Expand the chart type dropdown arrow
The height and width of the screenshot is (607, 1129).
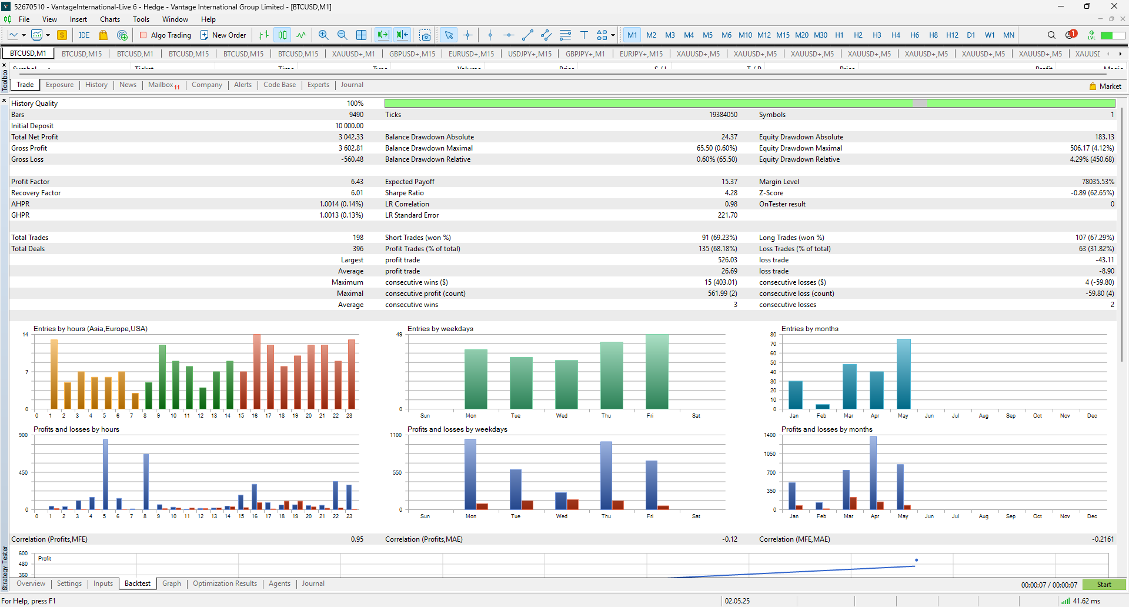[x=24, y=35]
